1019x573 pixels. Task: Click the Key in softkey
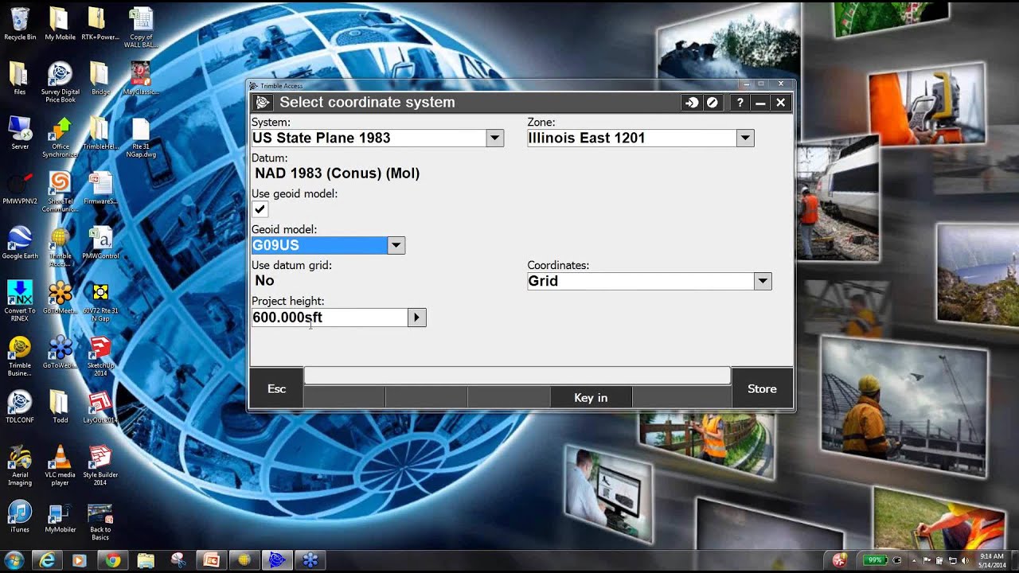coord(591,397)
